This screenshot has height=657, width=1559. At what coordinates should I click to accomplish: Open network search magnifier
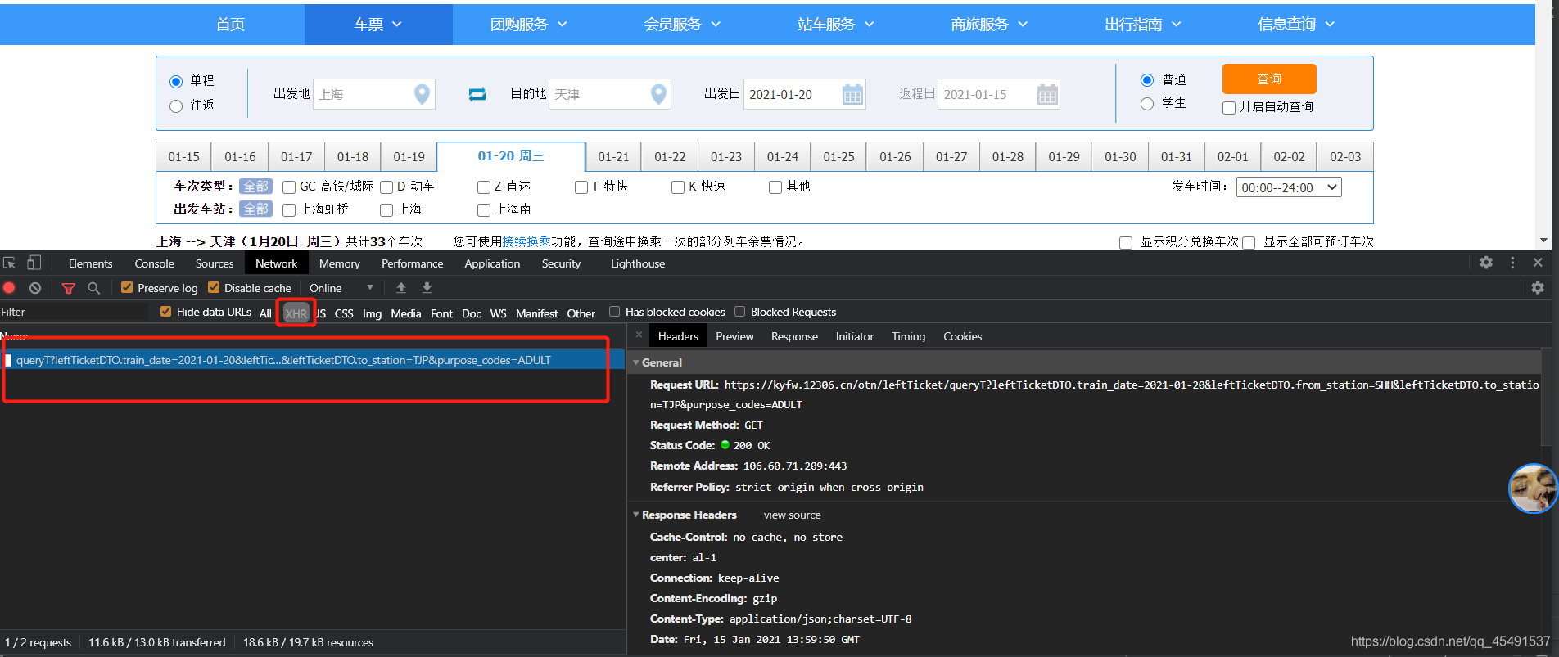(94, 288)
